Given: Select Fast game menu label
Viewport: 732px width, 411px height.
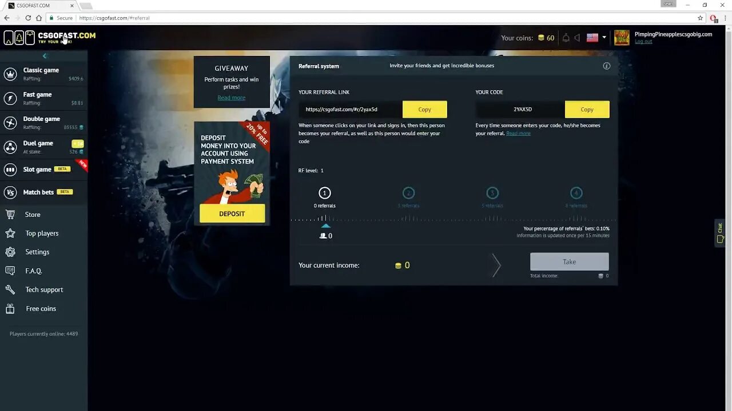Looking at the screenshot, I should [x=38, y=95].
